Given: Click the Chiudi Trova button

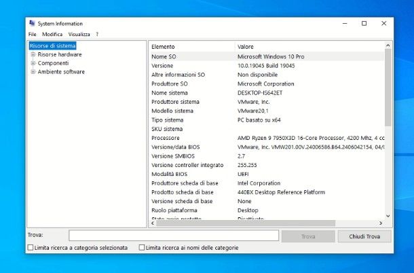Looking at the screenshot, I should (364, 236).
